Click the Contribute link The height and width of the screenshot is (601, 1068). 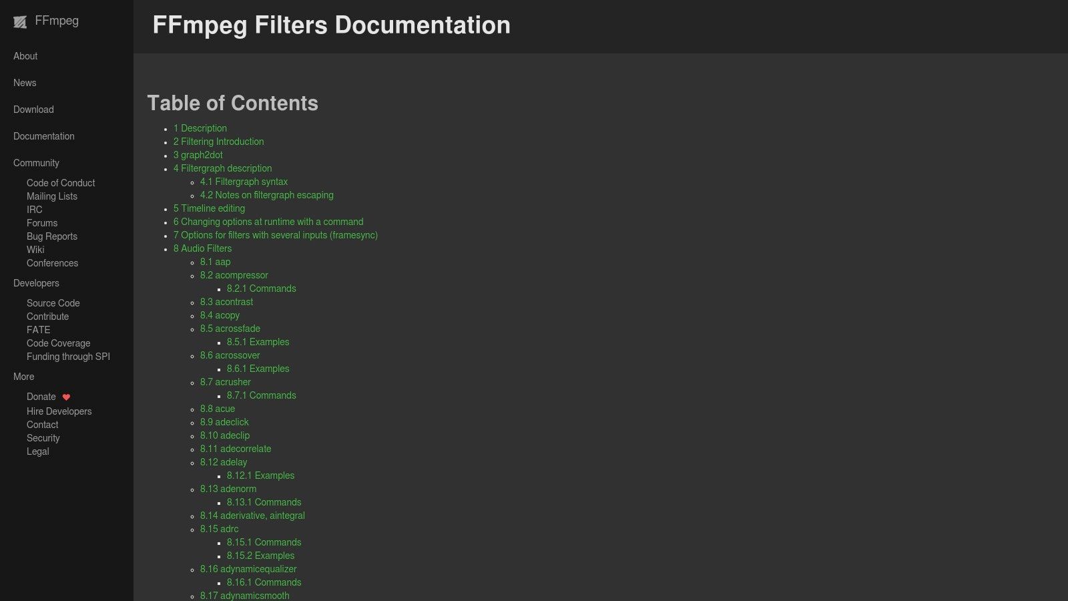pyautogui.click(x=47, y=317)
